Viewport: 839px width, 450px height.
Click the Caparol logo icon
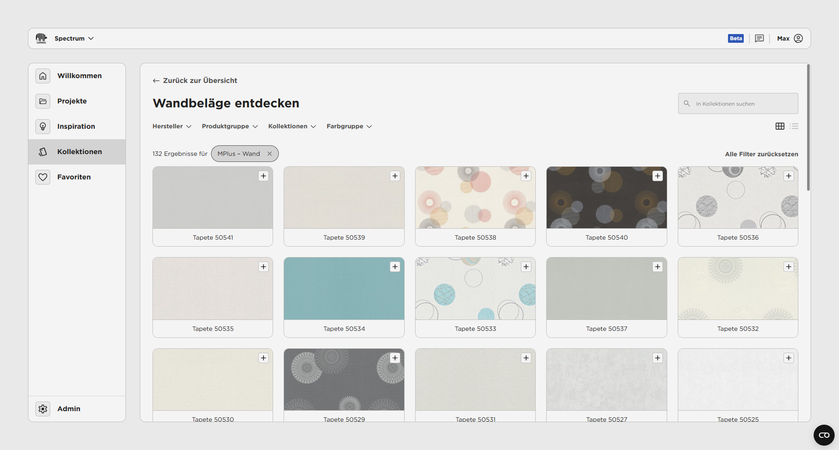point(42,38)
